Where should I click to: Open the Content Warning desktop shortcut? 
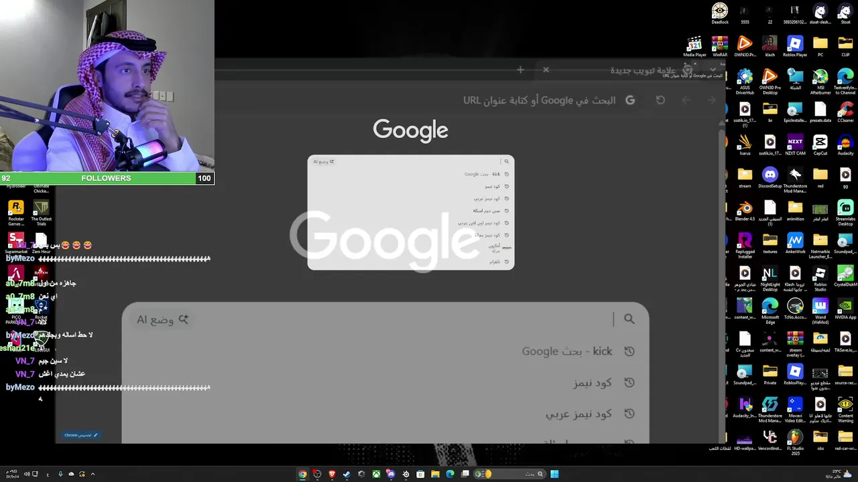click(x=845, y=408)
